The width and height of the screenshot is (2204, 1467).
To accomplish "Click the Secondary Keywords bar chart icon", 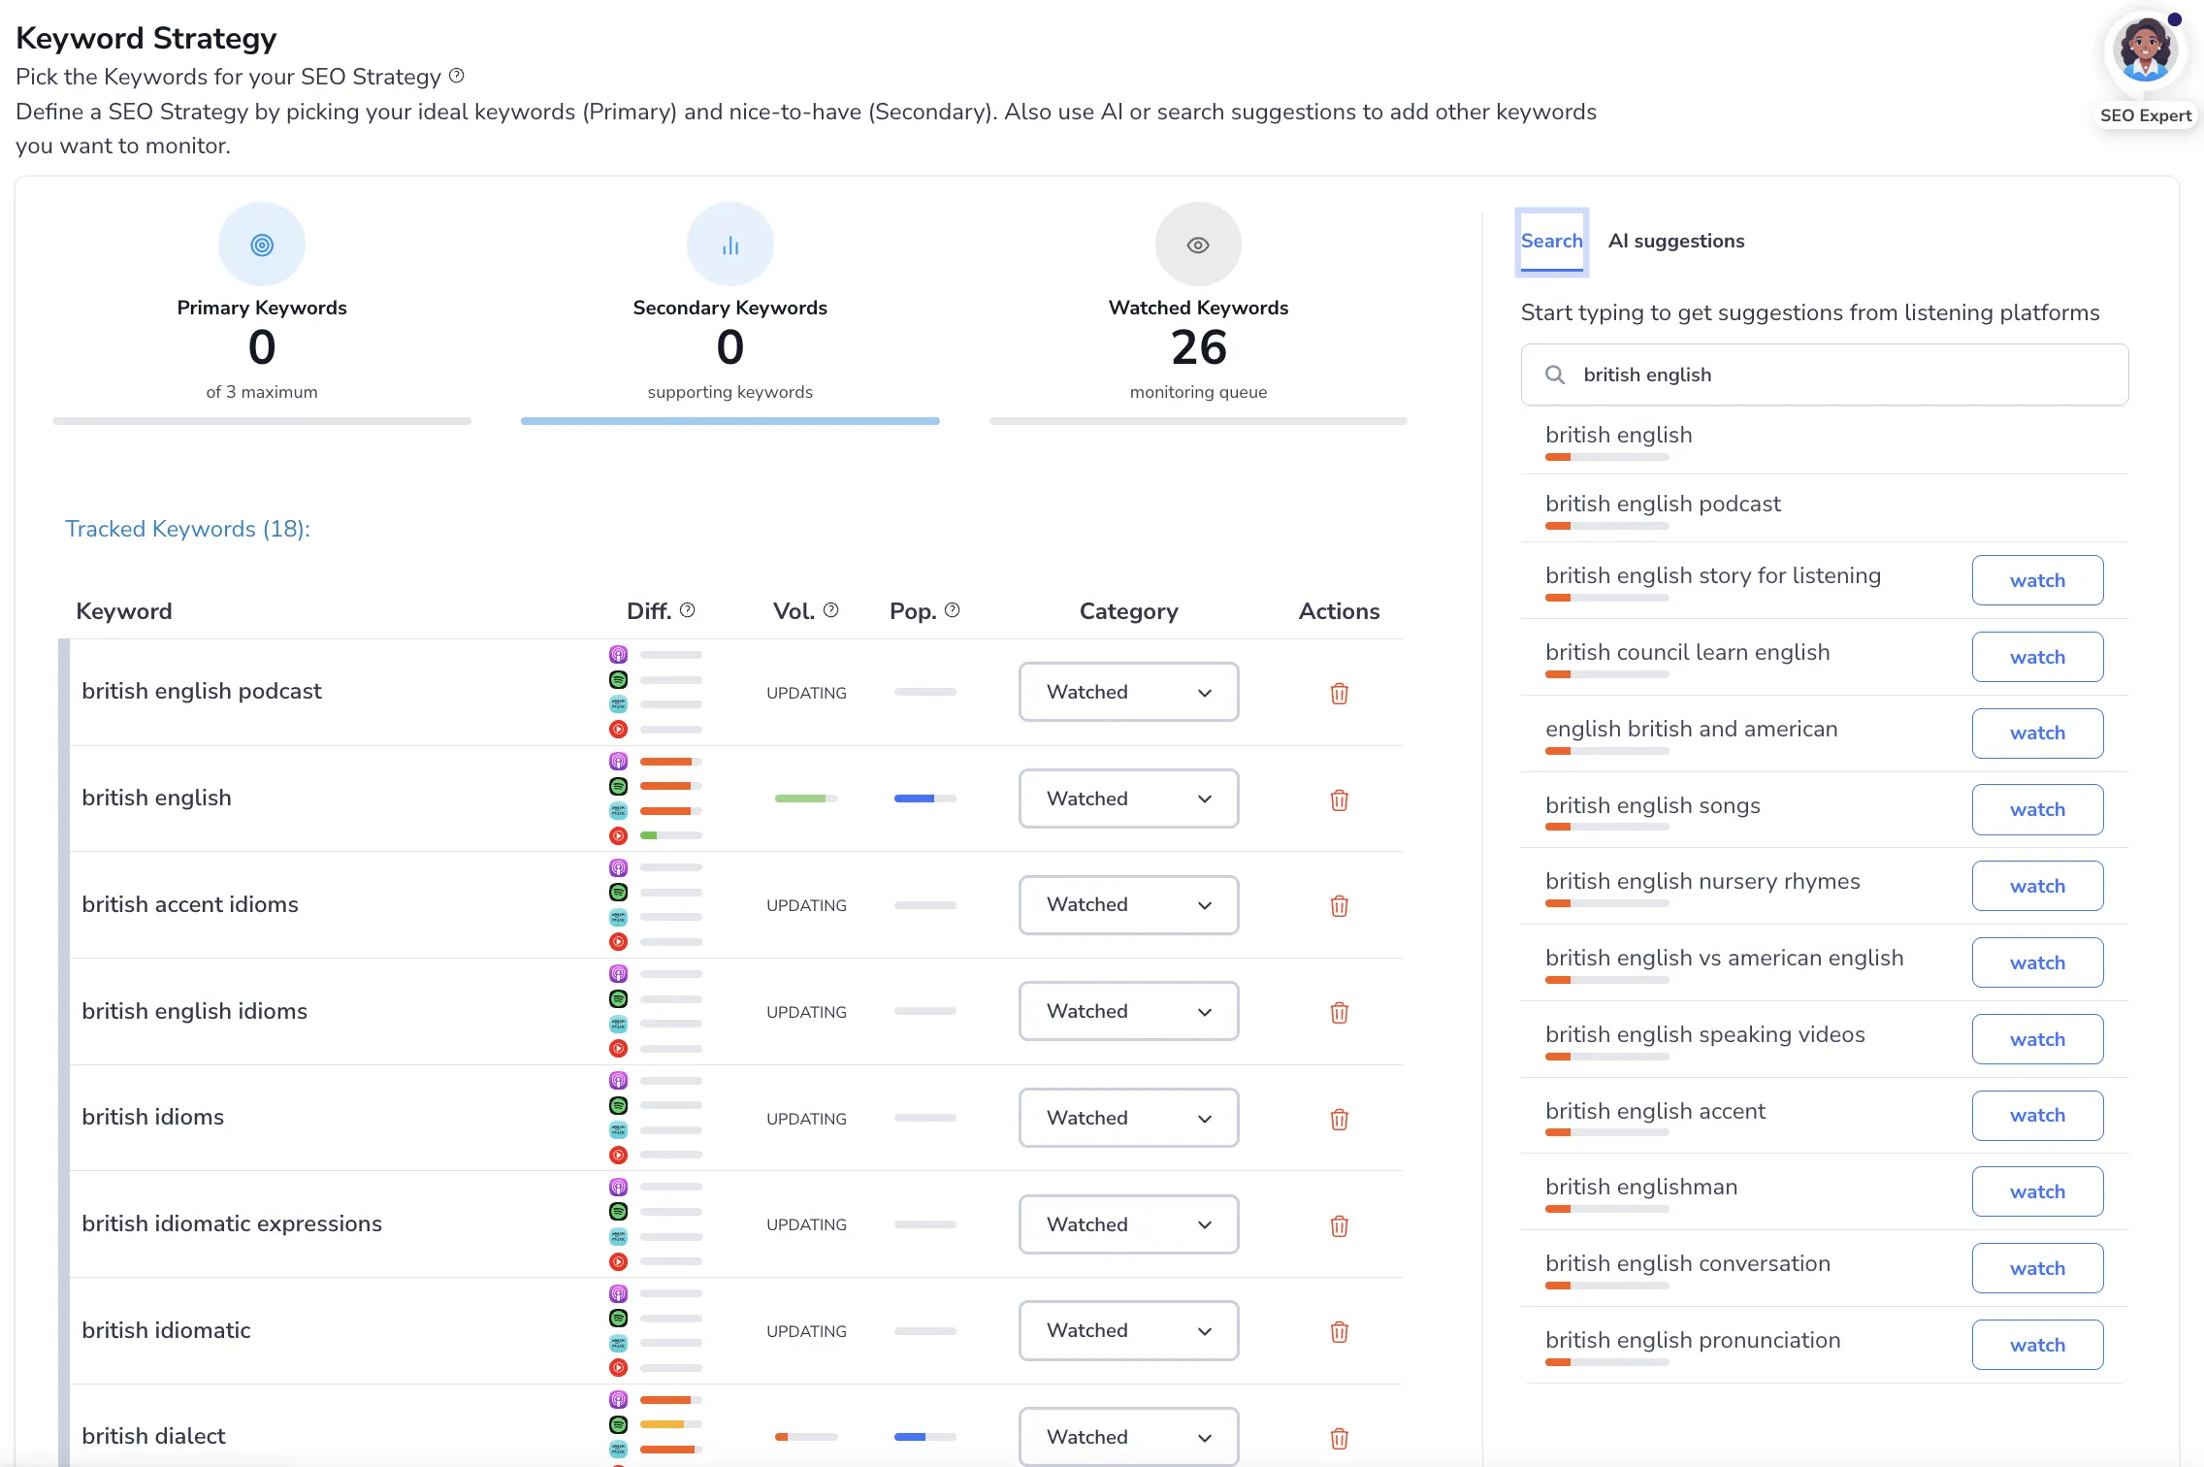I will tap(730, 245).
